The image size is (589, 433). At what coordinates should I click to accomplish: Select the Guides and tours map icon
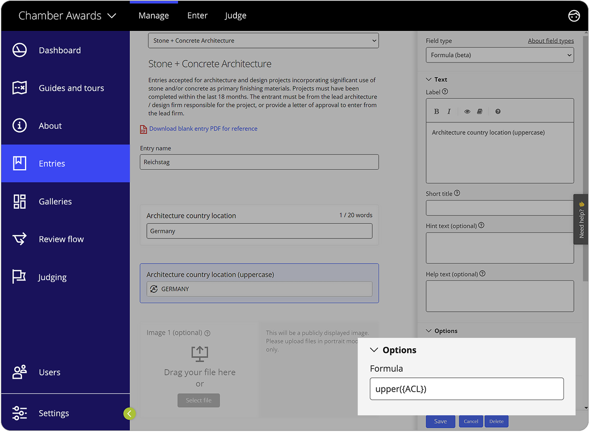pos(19,88)
